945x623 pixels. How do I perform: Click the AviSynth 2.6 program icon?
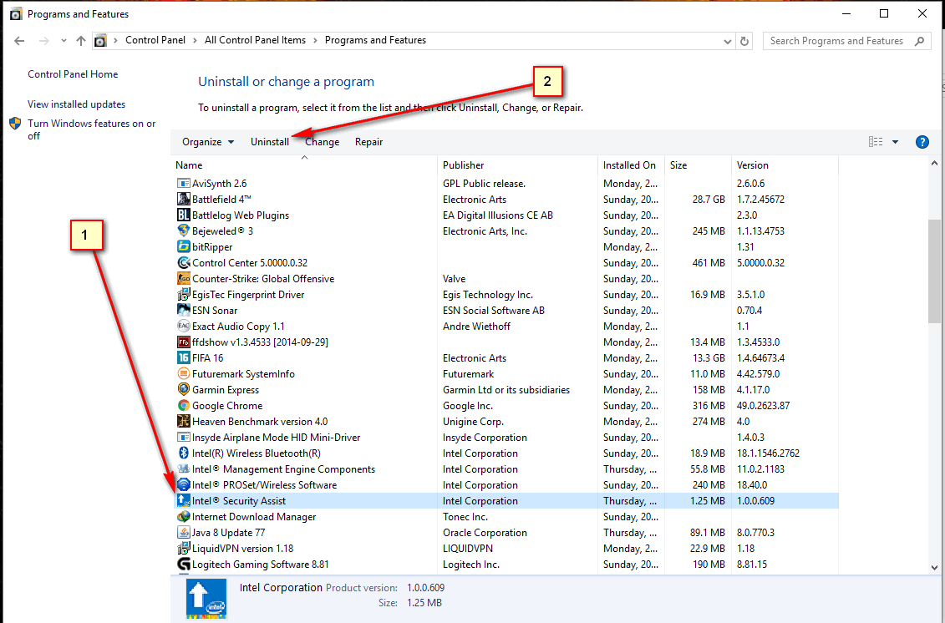tap(183, 183)
